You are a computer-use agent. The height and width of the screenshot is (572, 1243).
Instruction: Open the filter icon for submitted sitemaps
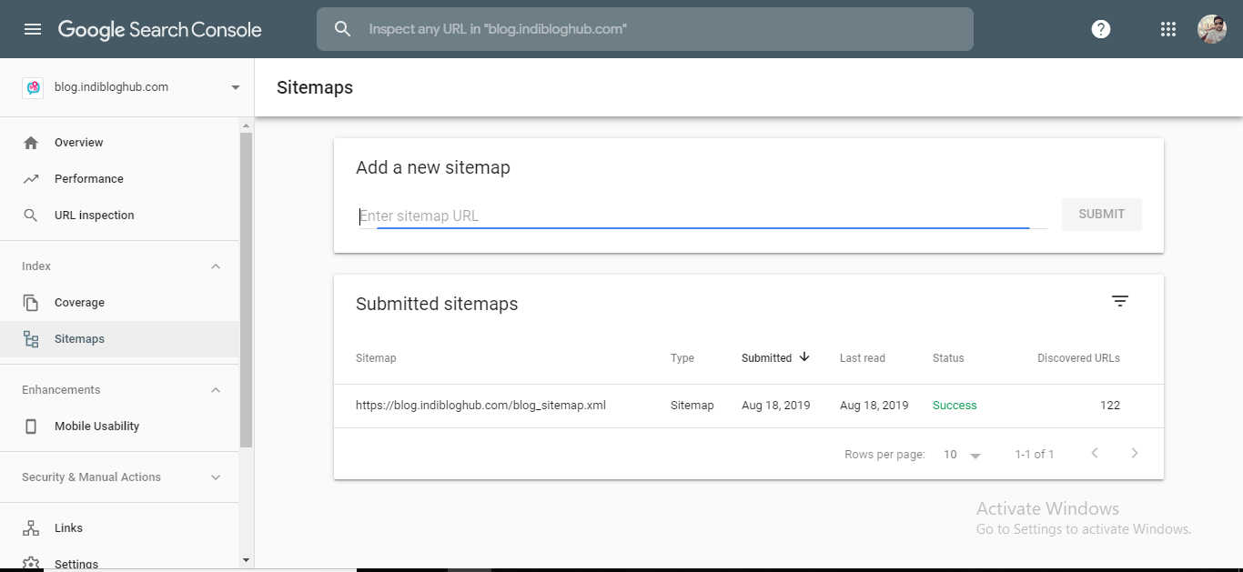1120,301
